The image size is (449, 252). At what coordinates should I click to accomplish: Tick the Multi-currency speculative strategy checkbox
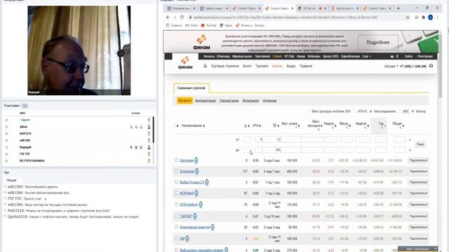pyautogui.click(x=176, y=250)
